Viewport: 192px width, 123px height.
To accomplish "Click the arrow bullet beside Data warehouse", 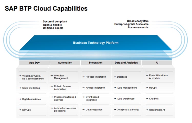I will (x=115, y=99).
